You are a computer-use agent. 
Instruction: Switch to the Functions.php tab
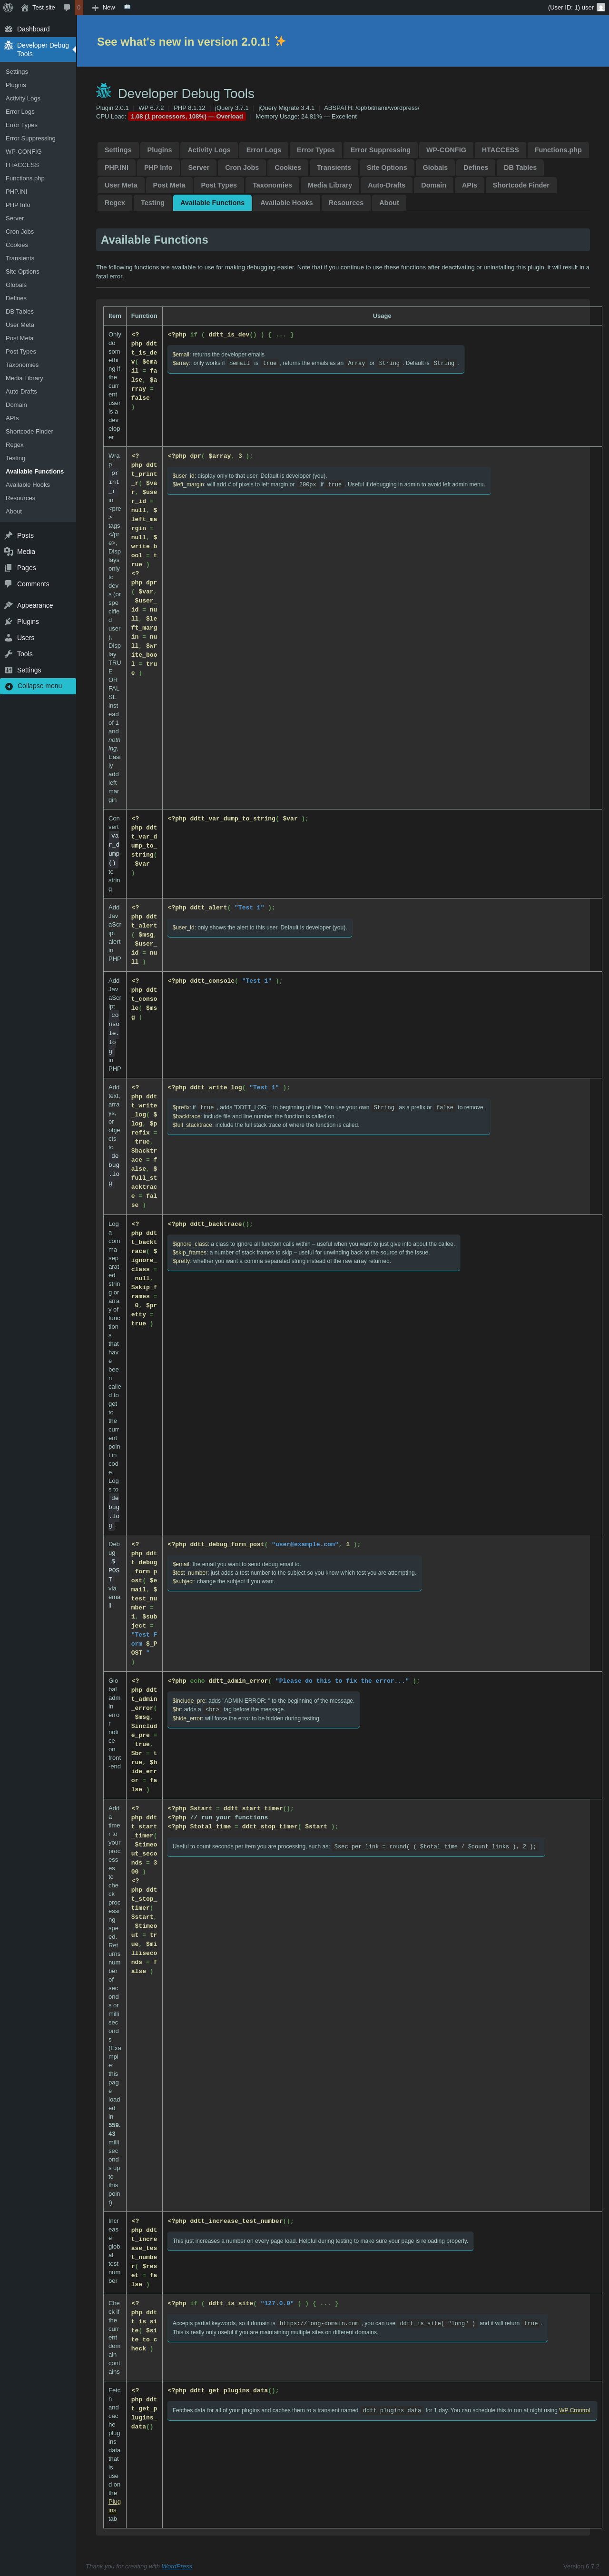point(558,150)
